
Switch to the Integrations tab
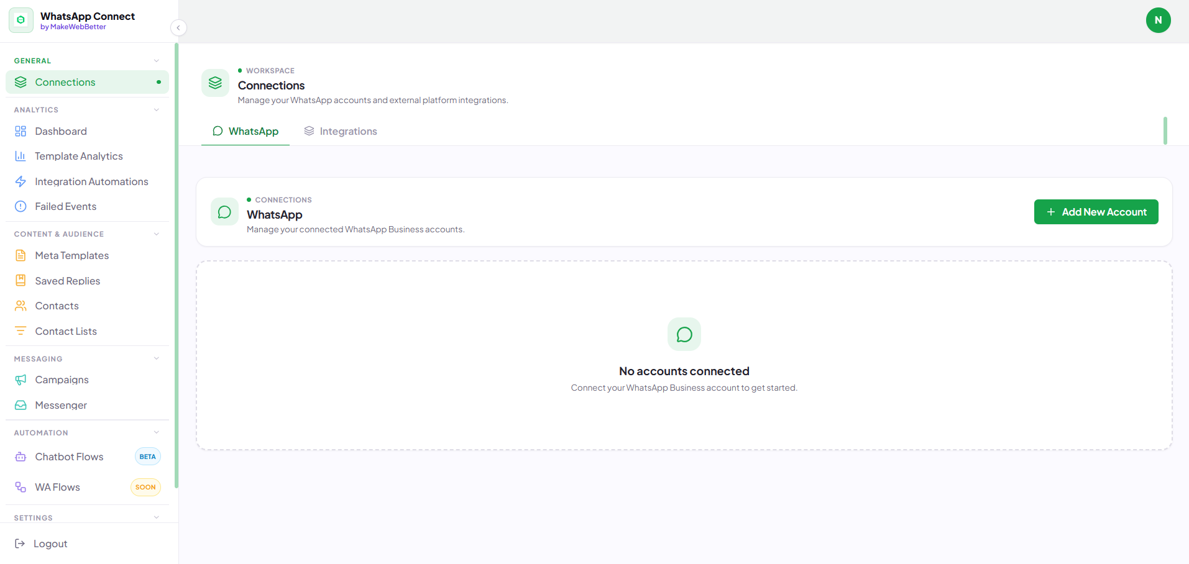[x=341, y=131]
